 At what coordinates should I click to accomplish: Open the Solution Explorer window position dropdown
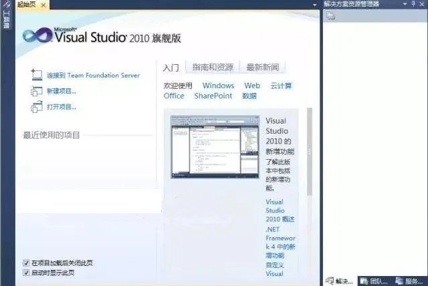pyautogui.click(x=405, y=4)
